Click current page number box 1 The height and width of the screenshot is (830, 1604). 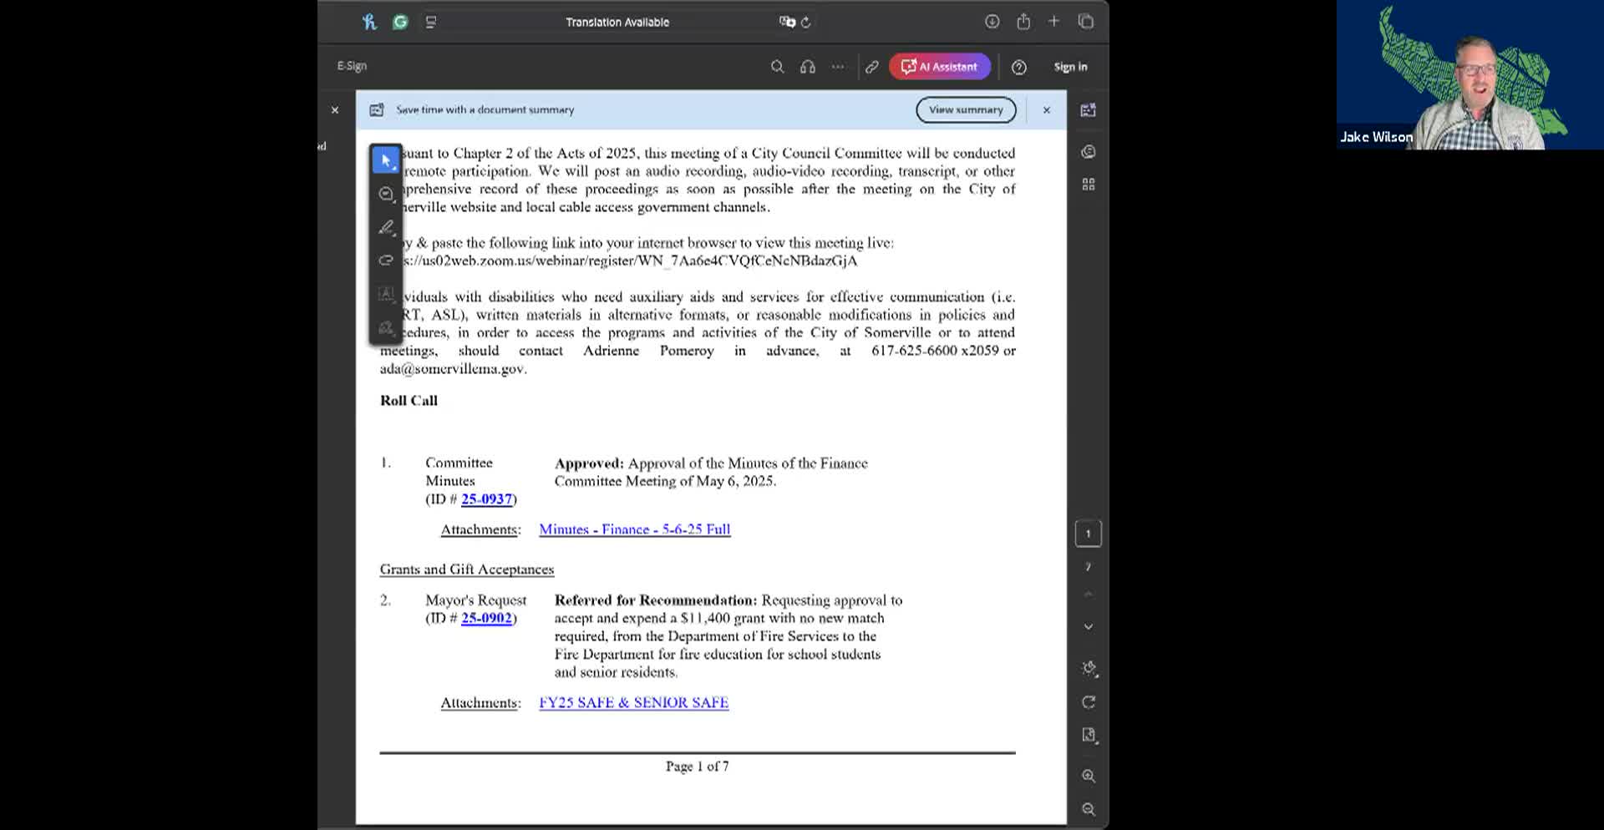(1088, 534)
